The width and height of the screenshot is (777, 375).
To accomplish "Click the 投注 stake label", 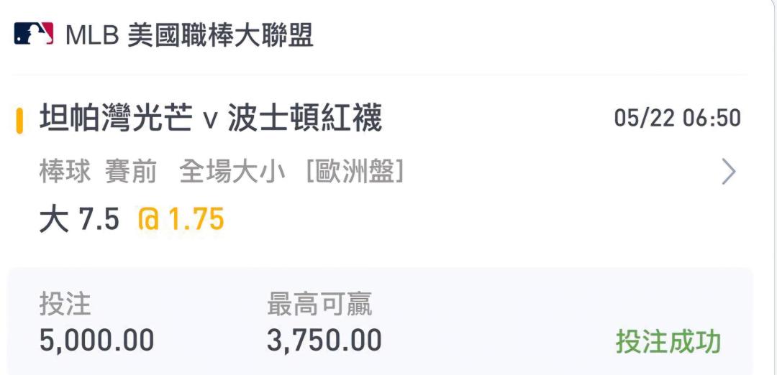I will 65,304.
